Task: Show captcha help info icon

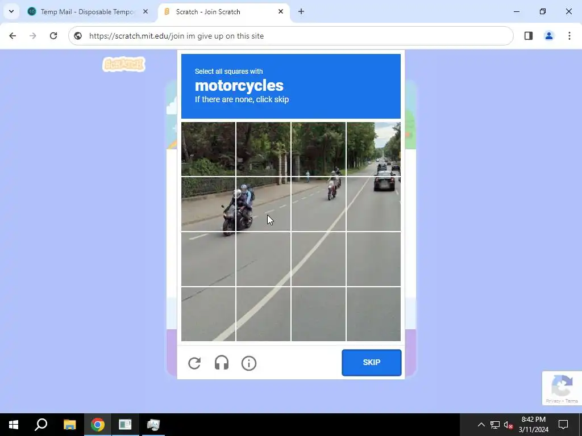Action: (249, 363)
